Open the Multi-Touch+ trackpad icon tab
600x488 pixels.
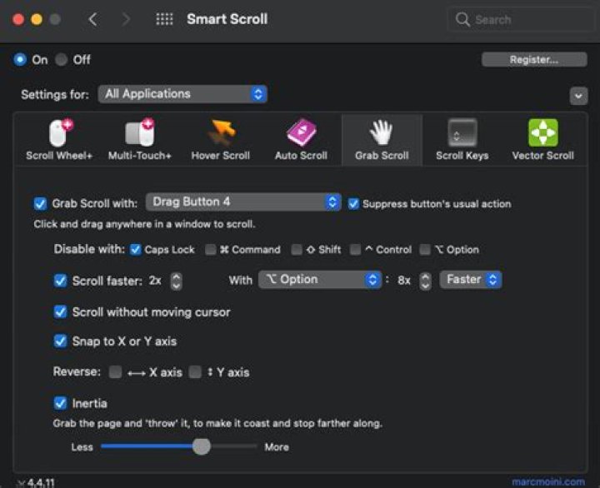140,140
